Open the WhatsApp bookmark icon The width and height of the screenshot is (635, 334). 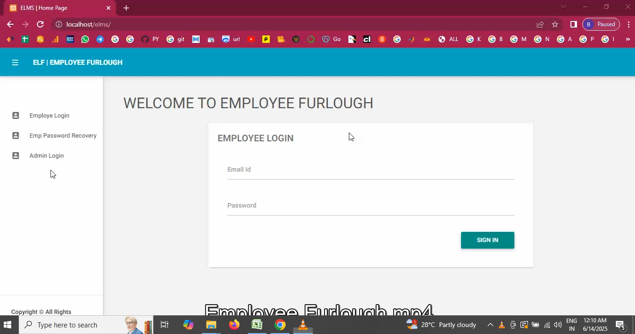[x=85, y=39]
